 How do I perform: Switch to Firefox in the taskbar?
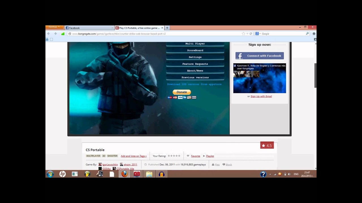coord(124,174)
